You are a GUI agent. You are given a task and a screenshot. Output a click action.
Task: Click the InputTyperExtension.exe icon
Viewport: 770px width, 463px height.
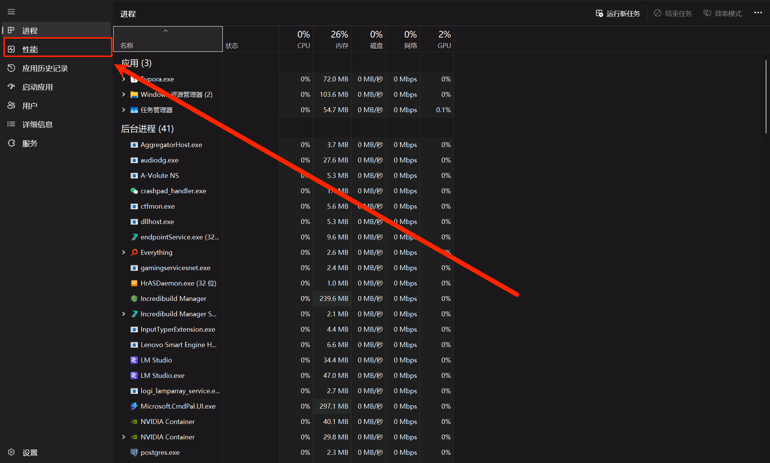(x=134, y=329)
